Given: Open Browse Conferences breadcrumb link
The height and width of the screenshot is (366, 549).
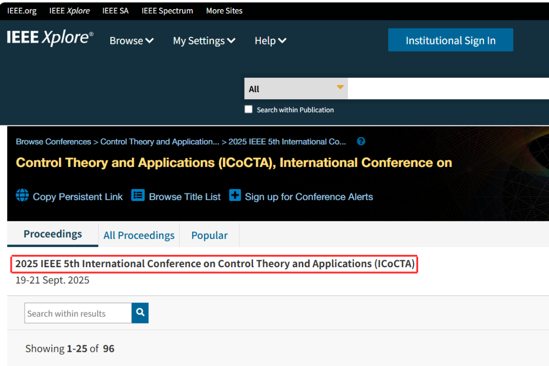Looking at the screenshot, I should [x=54, y=142].
